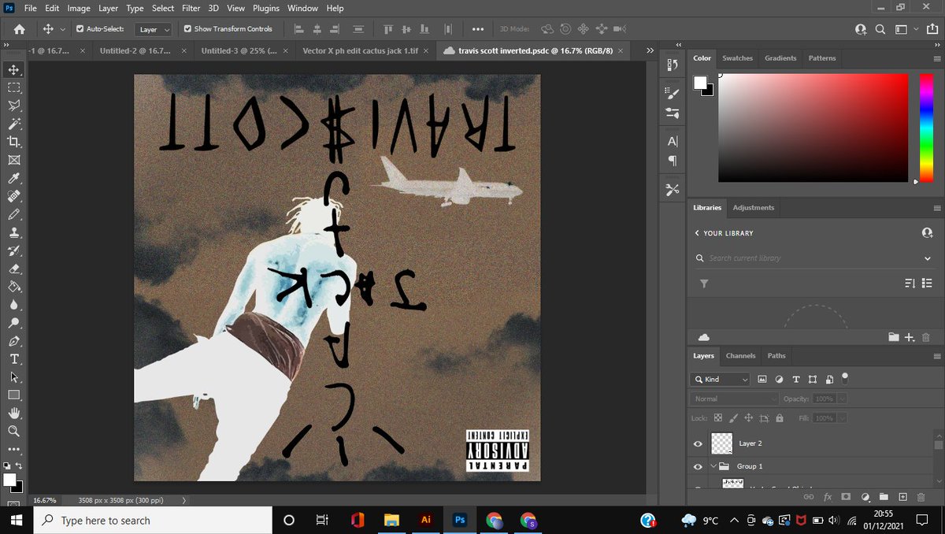Select the Move tool

click(x=13, y=70)
